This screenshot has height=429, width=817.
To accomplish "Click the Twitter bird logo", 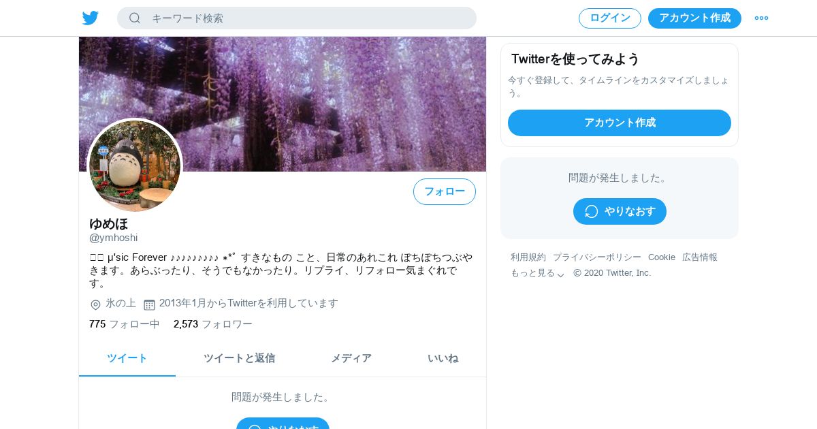I will [x=91, y=18].
